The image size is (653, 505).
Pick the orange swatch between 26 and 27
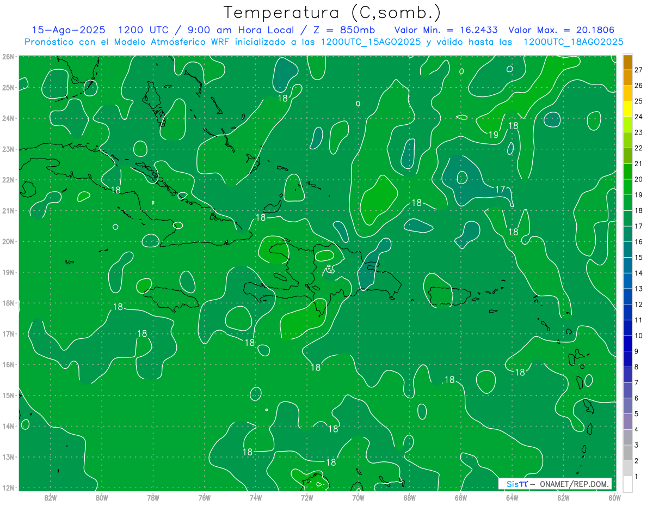[627, 77]
